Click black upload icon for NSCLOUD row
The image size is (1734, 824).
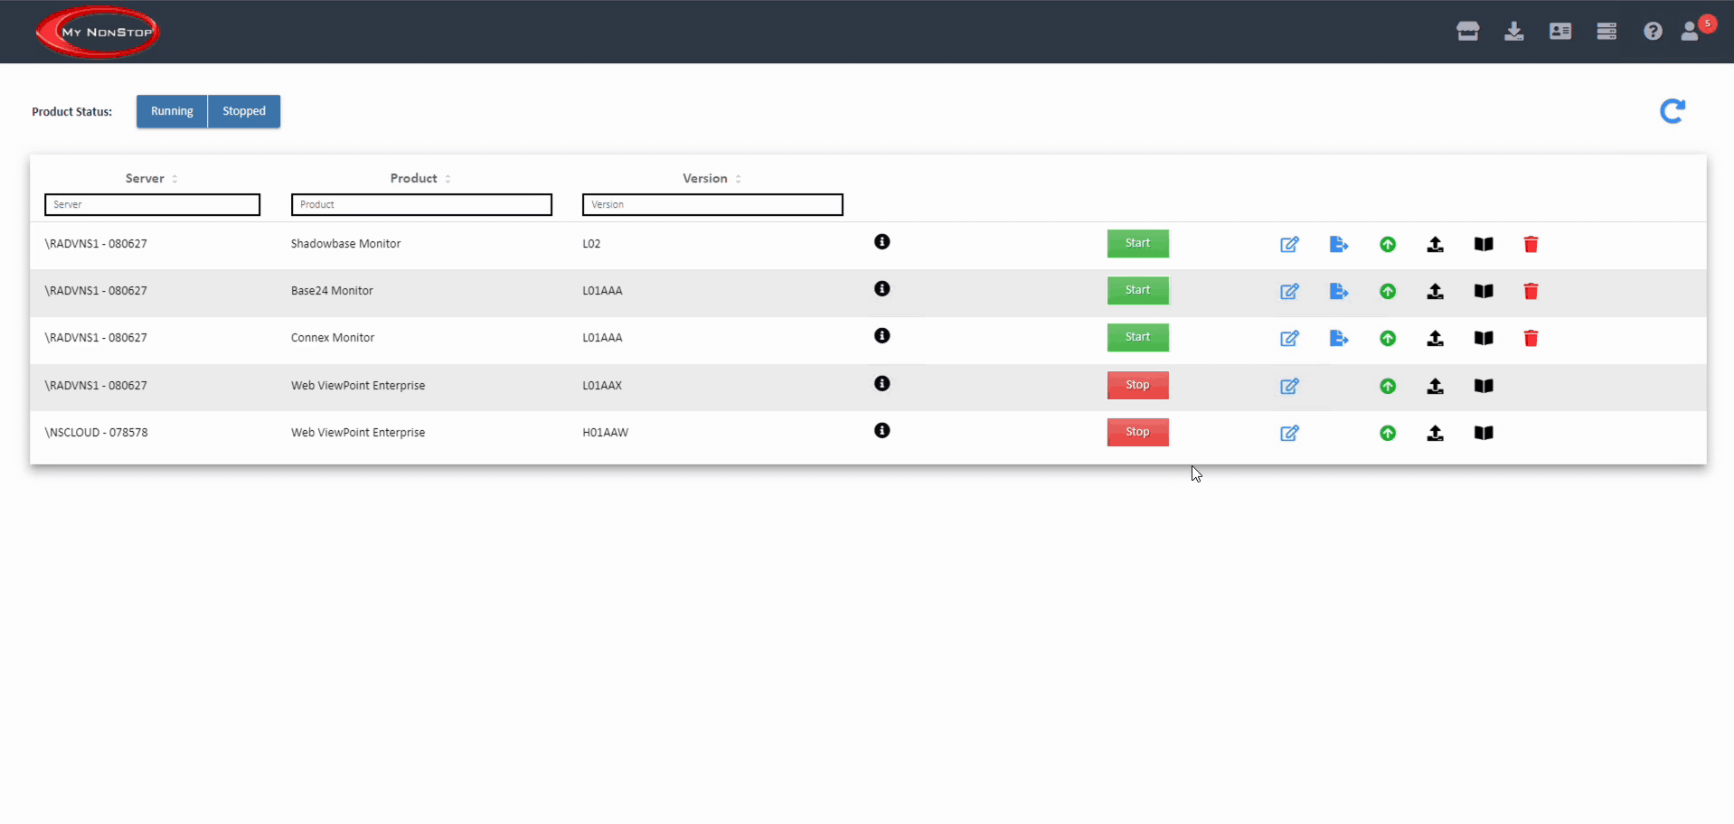click(x=1435, y=433)
